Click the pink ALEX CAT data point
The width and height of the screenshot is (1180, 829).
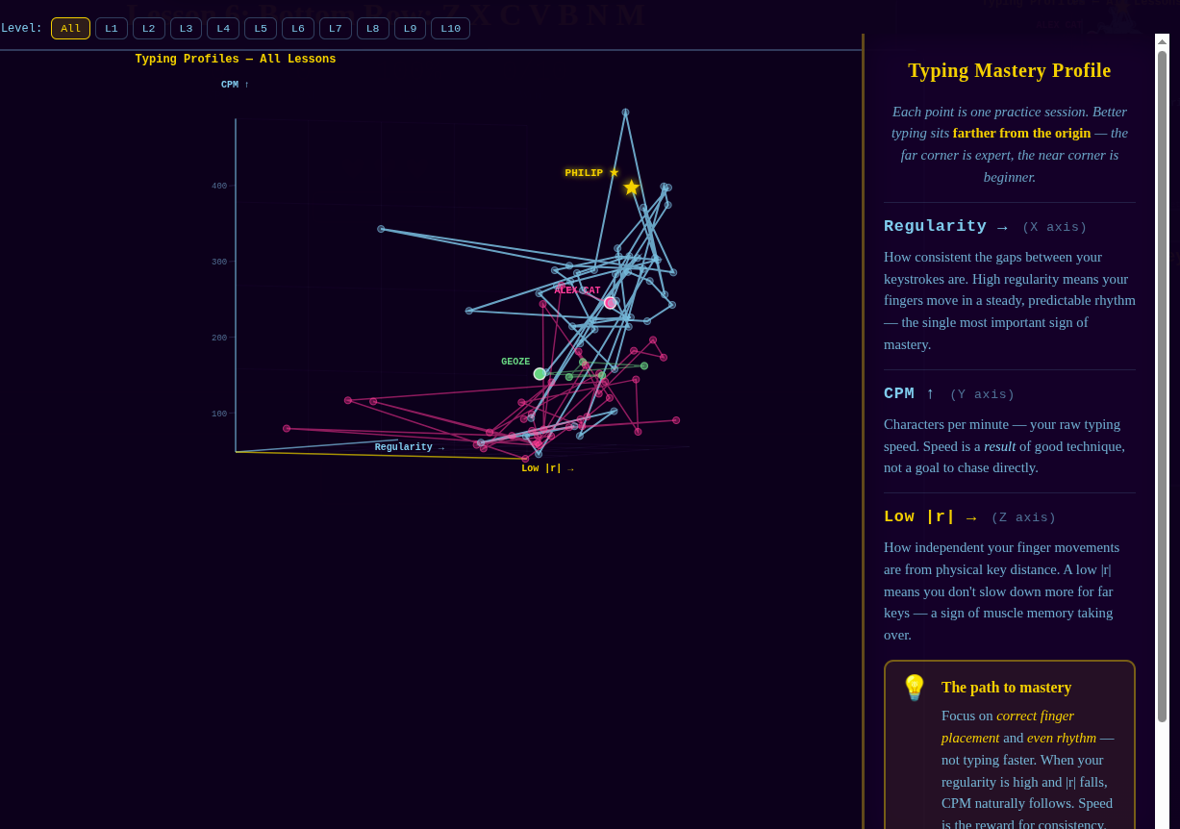click(x=611, y=303)
